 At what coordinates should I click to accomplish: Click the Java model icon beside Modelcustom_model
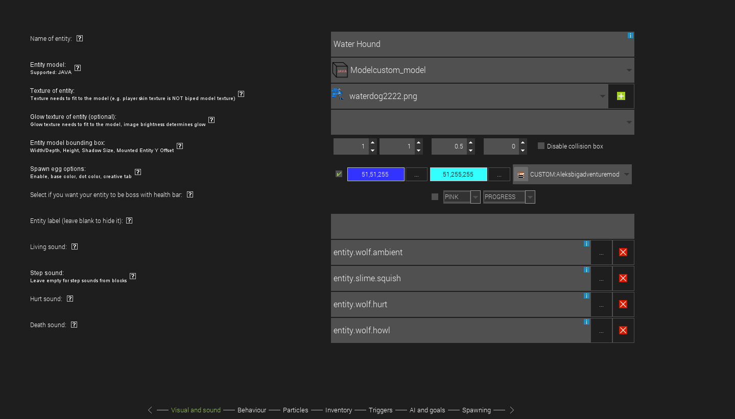339,70
